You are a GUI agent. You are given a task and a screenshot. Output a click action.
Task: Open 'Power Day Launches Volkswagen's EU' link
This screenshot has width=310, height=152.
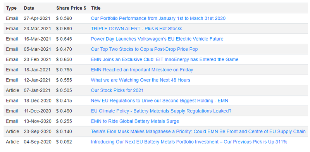click(x=157, y=39)
